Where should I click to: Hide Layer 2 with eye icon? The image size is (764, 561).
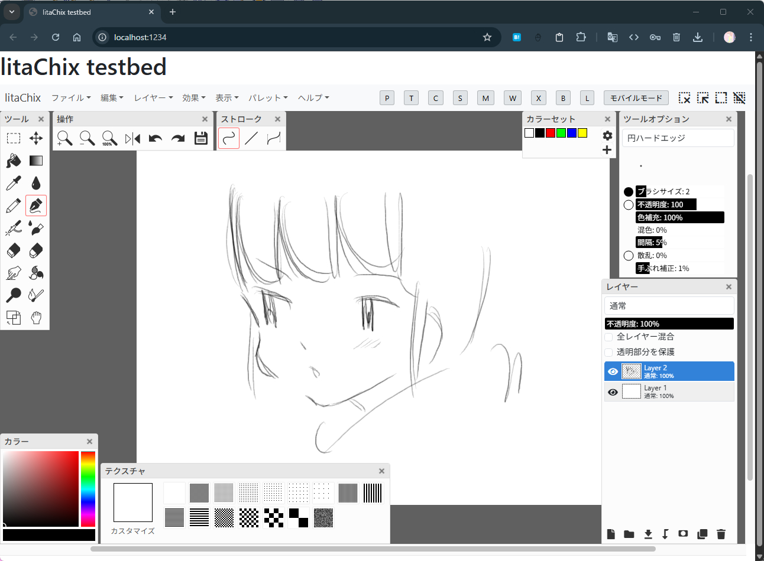click(613, 371)
